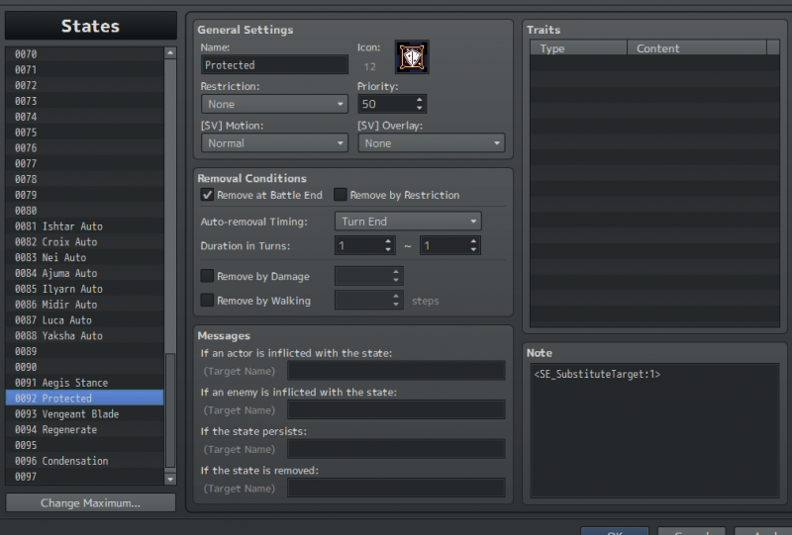The image size is (792, 535).
Task: Select state 0093 Vengeant Blade
Action: coord(84,414)
